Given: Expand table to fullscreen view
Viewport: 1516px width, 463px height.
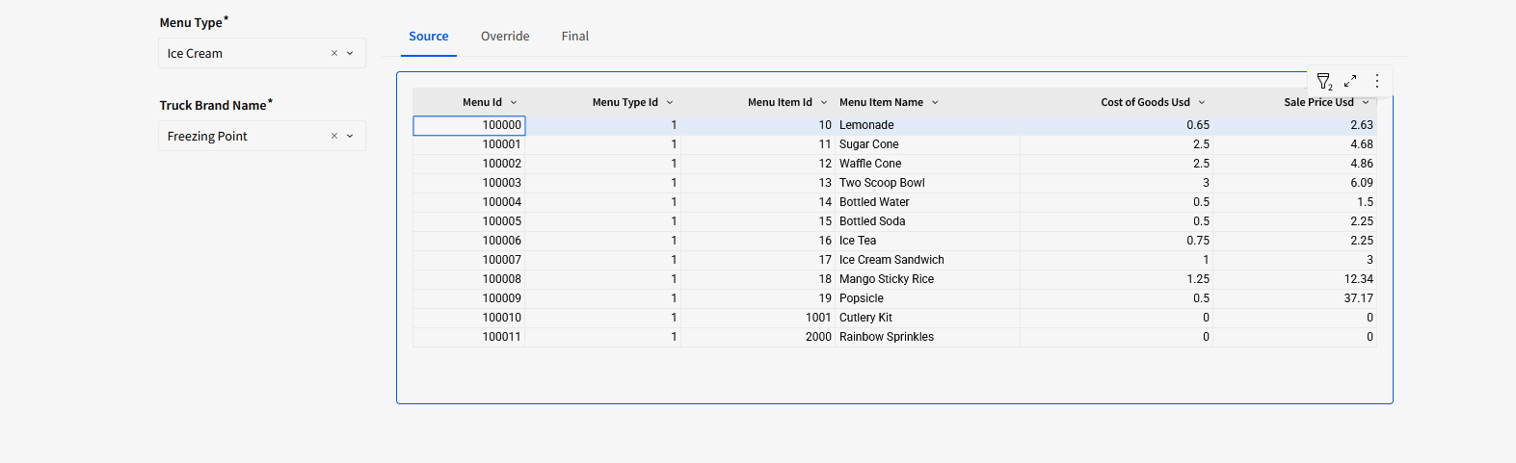Looking at the screenshot, I should coord(1350,82).
